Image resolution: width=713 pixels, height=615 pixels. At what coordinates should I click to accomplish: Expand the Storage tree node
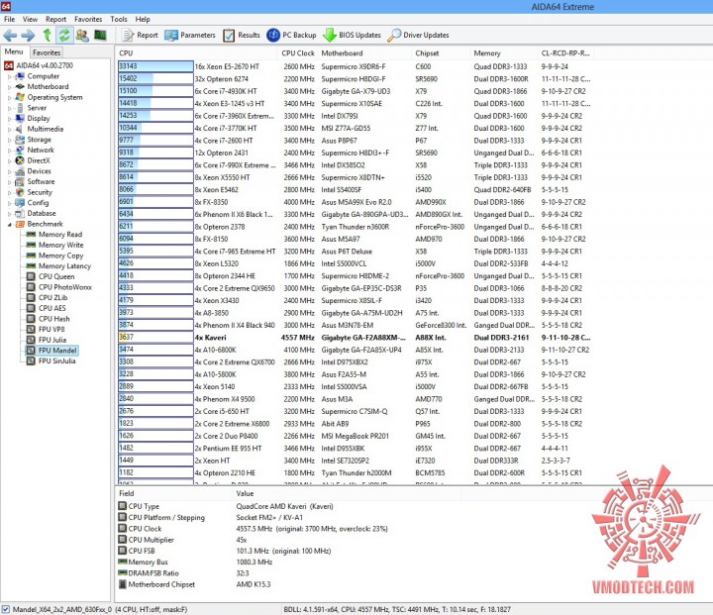pyautogui.click(x=10, y=140)
